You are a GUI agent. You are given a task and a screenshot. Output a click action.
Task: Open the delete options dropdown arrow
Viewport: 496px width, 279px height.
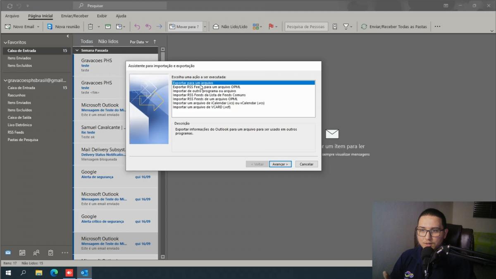tap(99, 26)
